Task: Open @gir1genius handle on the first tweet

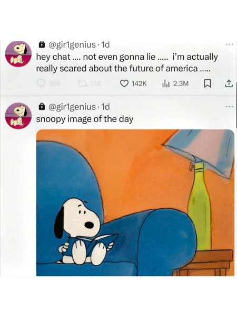Action: (x=71, y=45)
